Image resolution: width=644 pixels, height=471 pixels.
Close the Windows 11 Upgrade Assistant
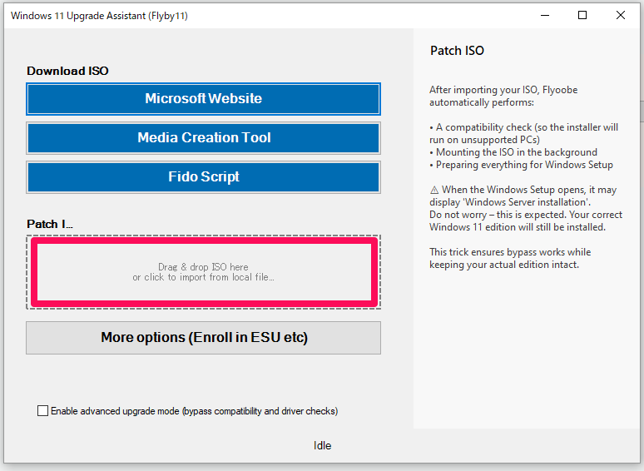[621, 15]
